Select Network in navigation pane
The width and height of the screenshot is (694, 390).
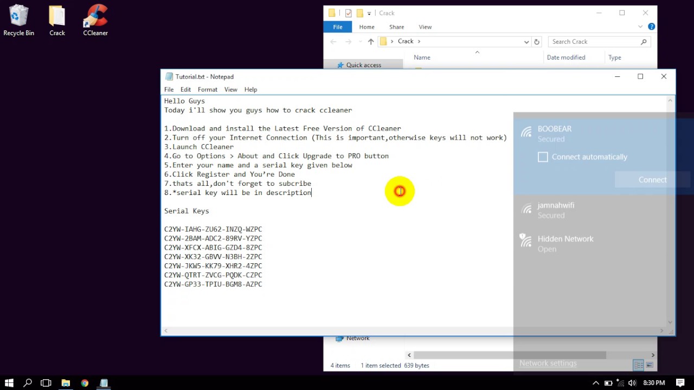pyautogui.click(x=358, y=338)
